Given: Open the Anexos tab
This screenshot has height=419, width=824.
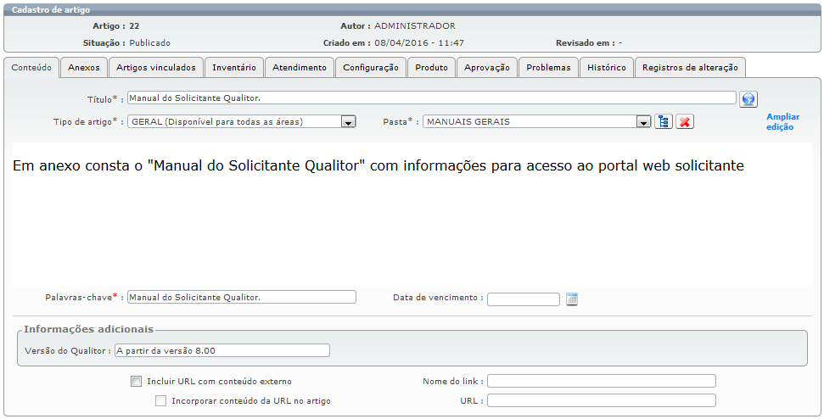Looking at the screenshot, I should (x=84, y=67).
